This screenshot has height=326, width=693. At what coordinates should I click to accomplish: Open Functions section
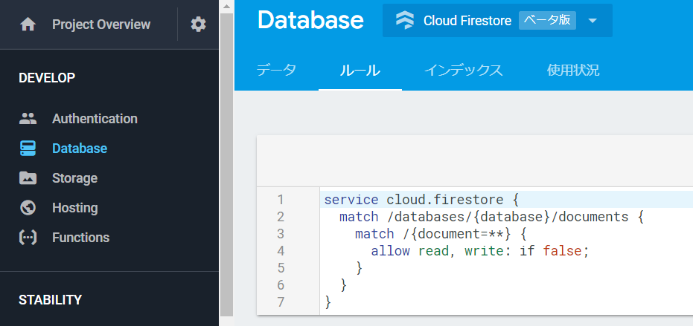80,238
